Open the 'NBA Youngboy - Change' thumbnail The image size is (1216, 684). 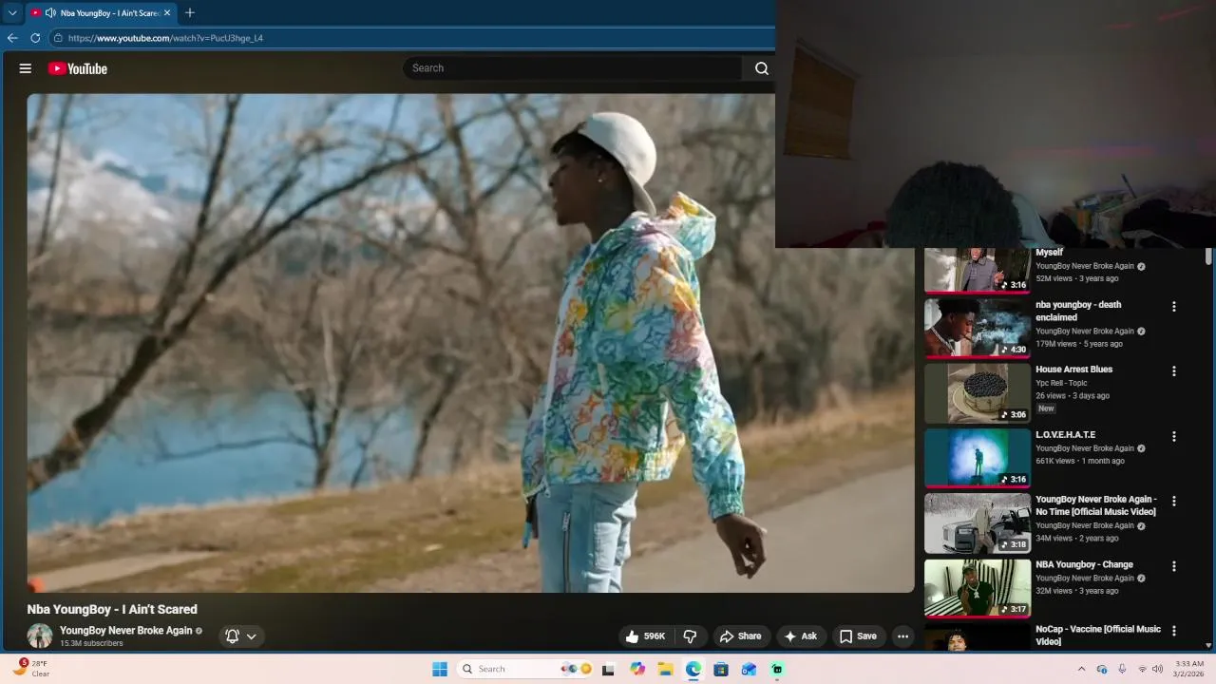(978, 588)
